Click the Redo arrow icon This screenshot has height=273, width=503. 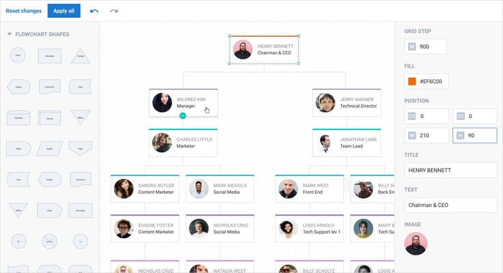[x=113, y=11]
